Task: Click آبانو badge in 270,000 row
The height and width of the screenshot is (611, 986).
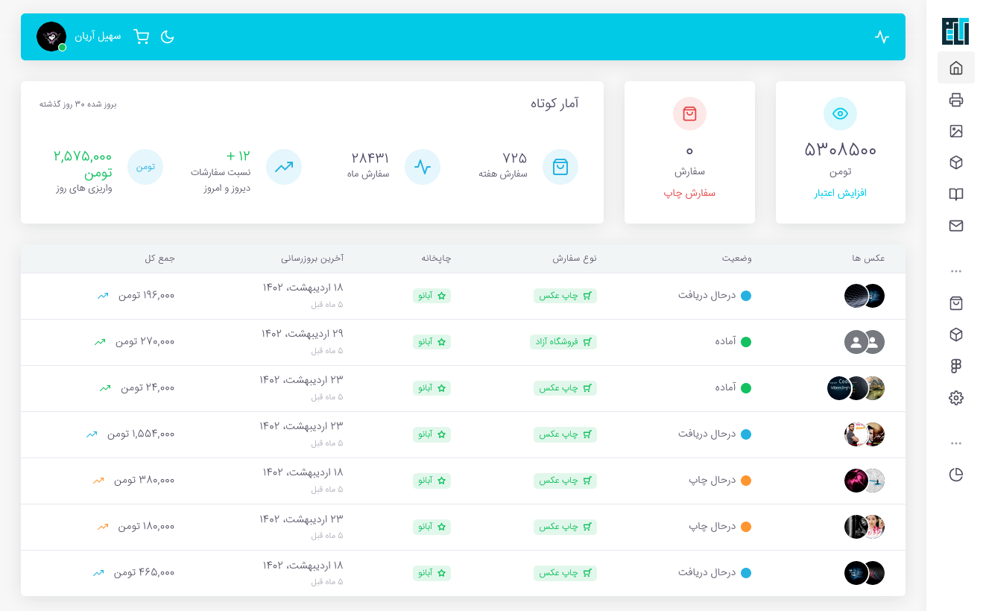Action: pos(432,342)
